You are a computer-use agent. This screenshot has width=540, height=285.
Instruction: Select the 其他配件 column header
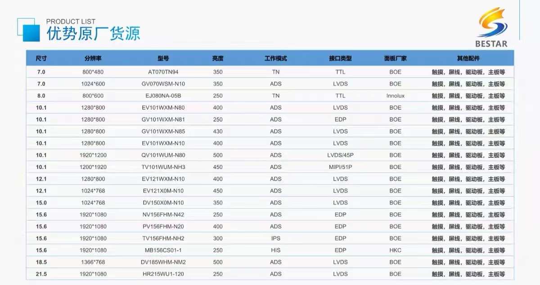tap(468, 58)
